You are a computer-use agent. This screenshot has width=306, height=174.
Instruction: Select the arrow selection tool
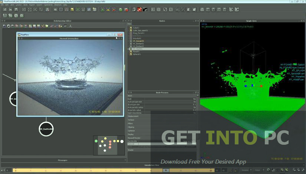pyautogui.click(x=24, y=9)
